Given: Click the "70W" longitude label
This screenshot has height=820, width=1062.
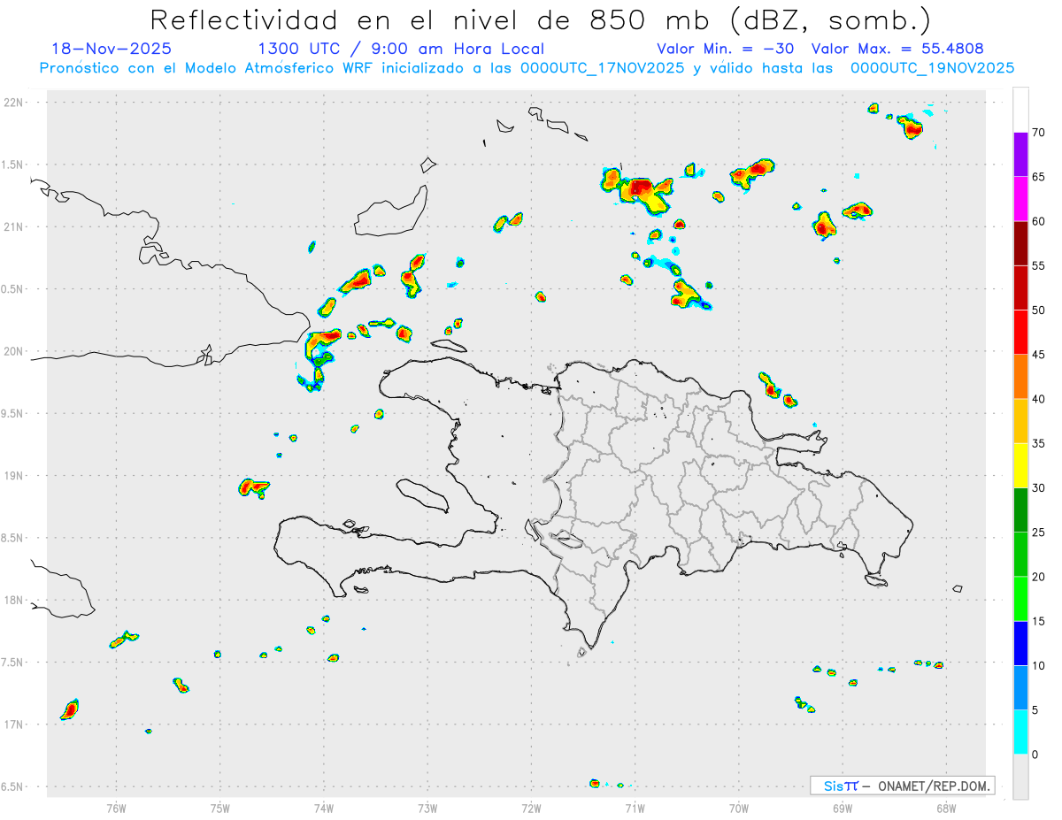Looking at the screenshot, I should tap(738, 808).
